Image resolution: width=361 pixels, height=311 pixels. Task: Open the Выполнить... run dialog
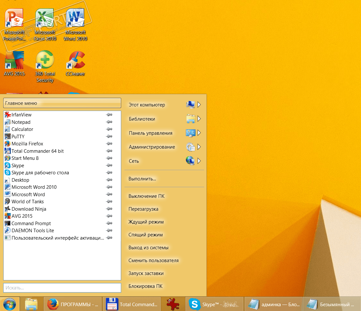142,179
